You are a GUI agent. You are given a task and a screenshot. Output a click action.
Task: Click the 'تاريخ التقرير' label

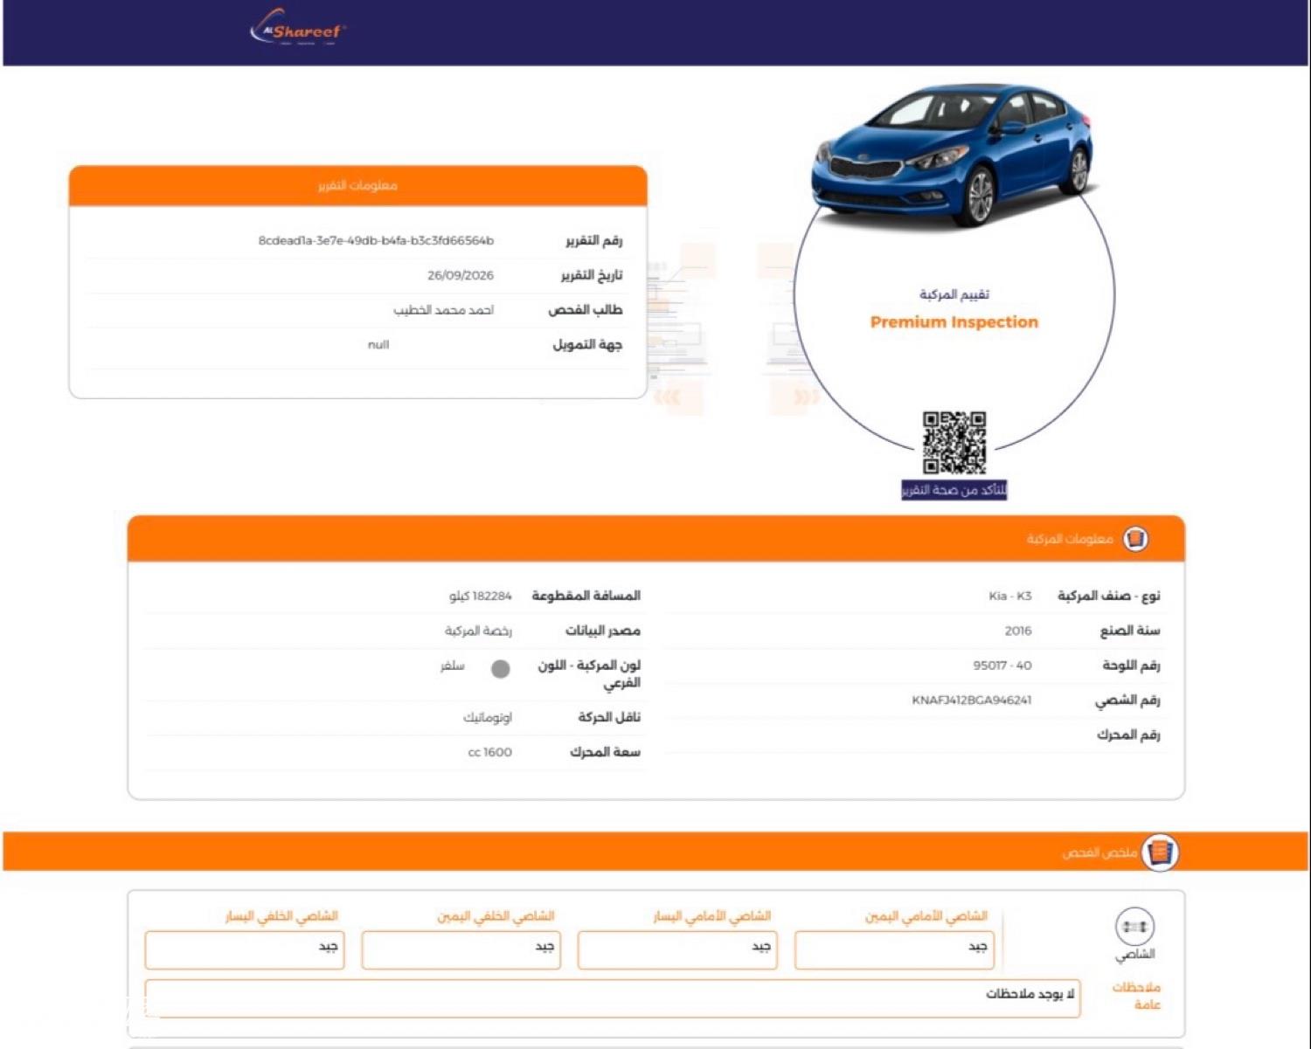[591, 275]
